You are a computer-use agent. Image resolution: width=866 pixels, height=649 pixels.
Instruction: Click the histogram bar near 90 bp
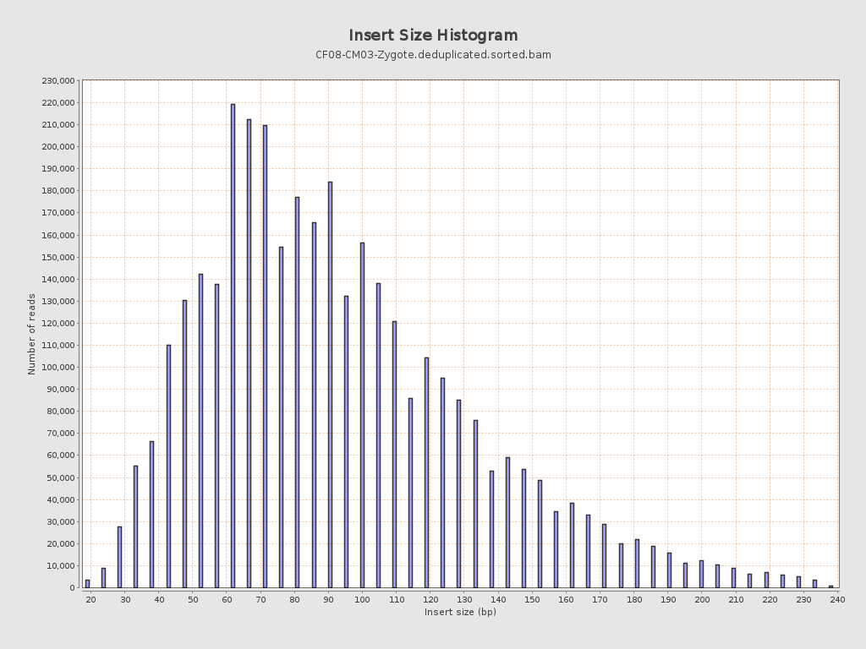click(x=331, y=384)
